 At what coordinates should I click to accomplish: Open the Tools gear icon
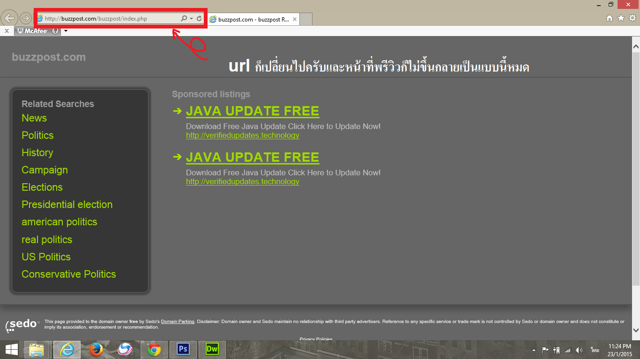(x=633, y=18)
